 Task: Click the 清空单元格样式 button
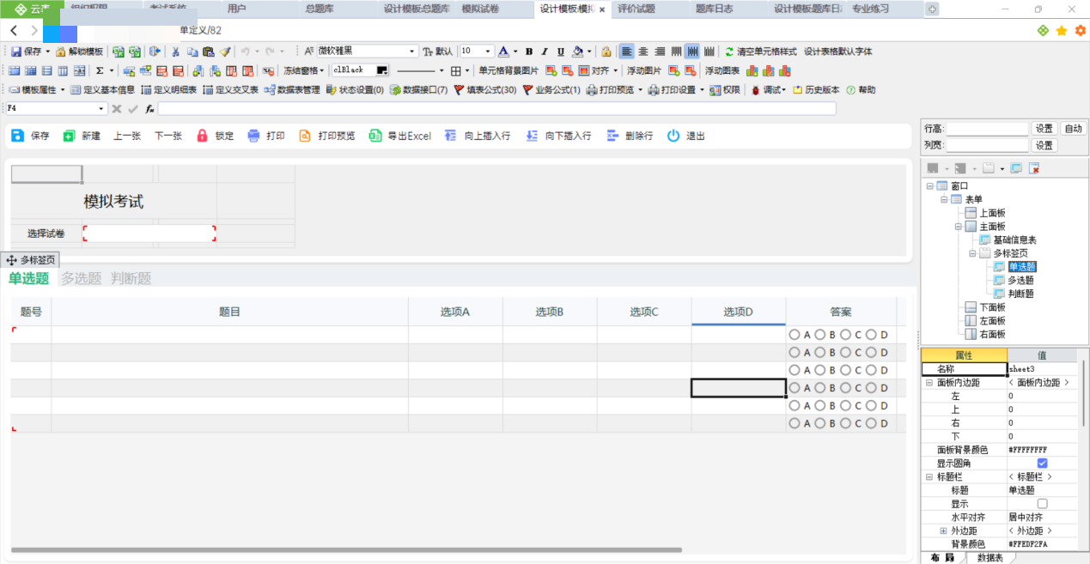pyautogui.click(x=760, y=52)
